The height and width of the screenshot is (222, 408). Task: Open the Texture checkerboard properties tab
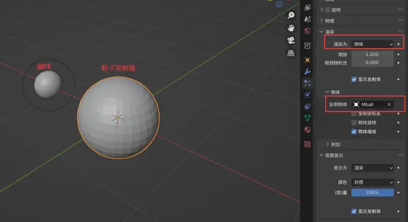click(x=307, y=144)
